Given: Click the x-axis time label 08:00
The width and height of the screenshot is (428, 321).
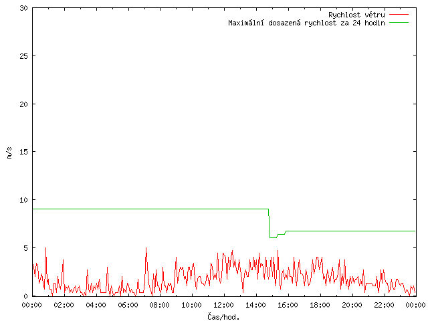Looking at the screenshot, I should [x=160, y=305].
